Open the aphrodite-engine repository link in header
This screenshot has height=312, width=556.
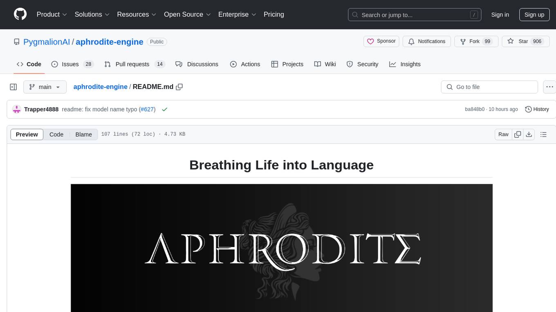click(110, 42)
